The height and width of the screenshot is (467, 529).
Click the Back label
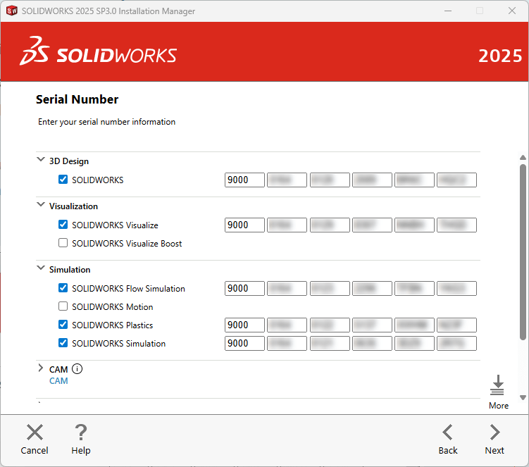(x=448, y=451)
